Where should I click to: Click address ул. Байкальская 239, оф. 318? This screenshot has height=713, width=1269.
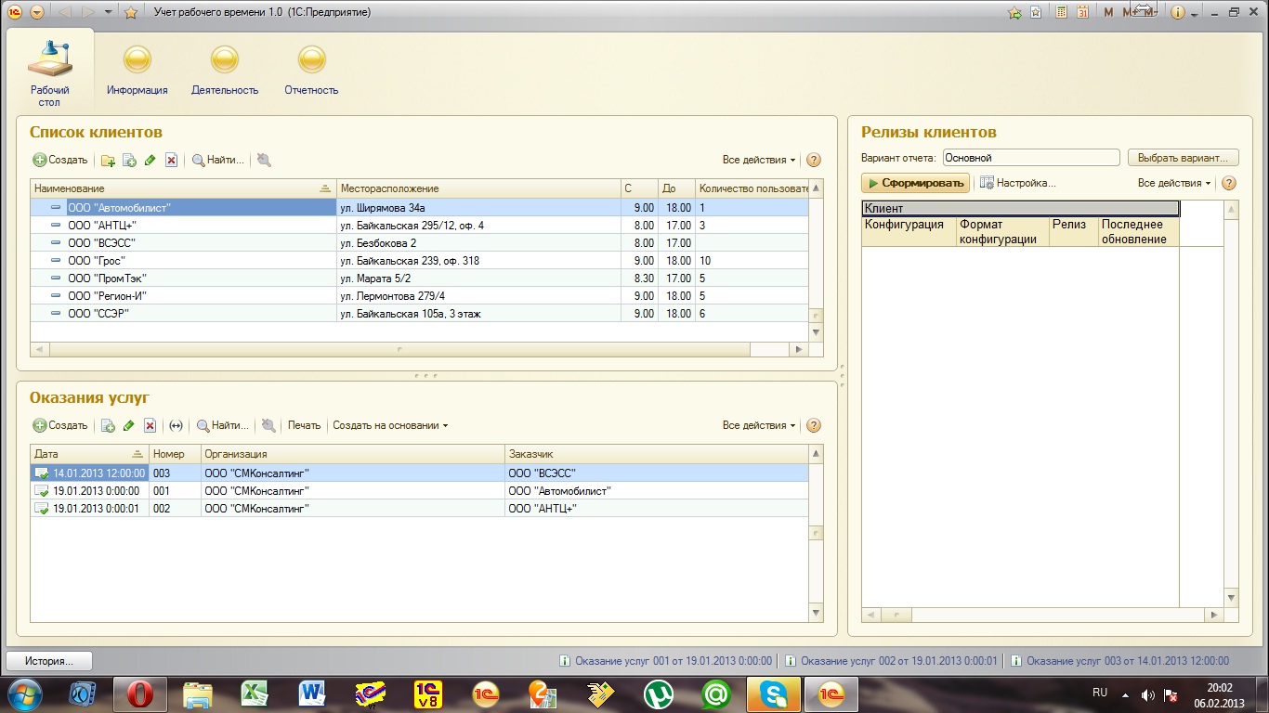click(410, 261)
